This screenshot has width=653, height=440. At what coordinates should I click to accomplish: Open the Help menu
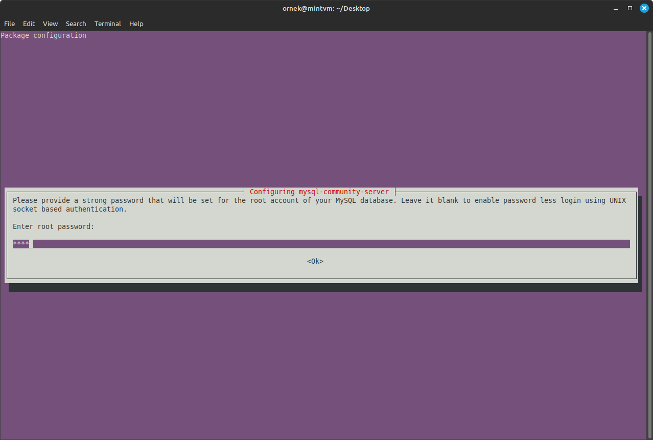(x=136, y=24)
